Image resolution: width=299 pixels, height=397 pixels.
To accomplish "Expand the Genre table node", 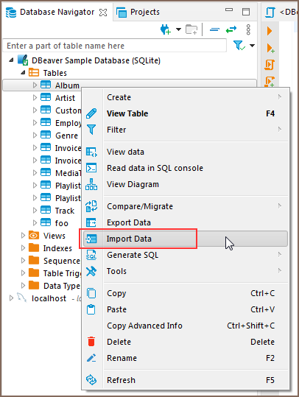I will coord(35,136).
